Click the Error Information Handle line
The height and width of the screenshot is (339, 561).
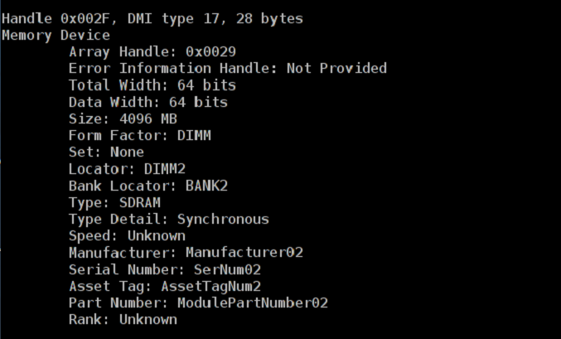228,68
